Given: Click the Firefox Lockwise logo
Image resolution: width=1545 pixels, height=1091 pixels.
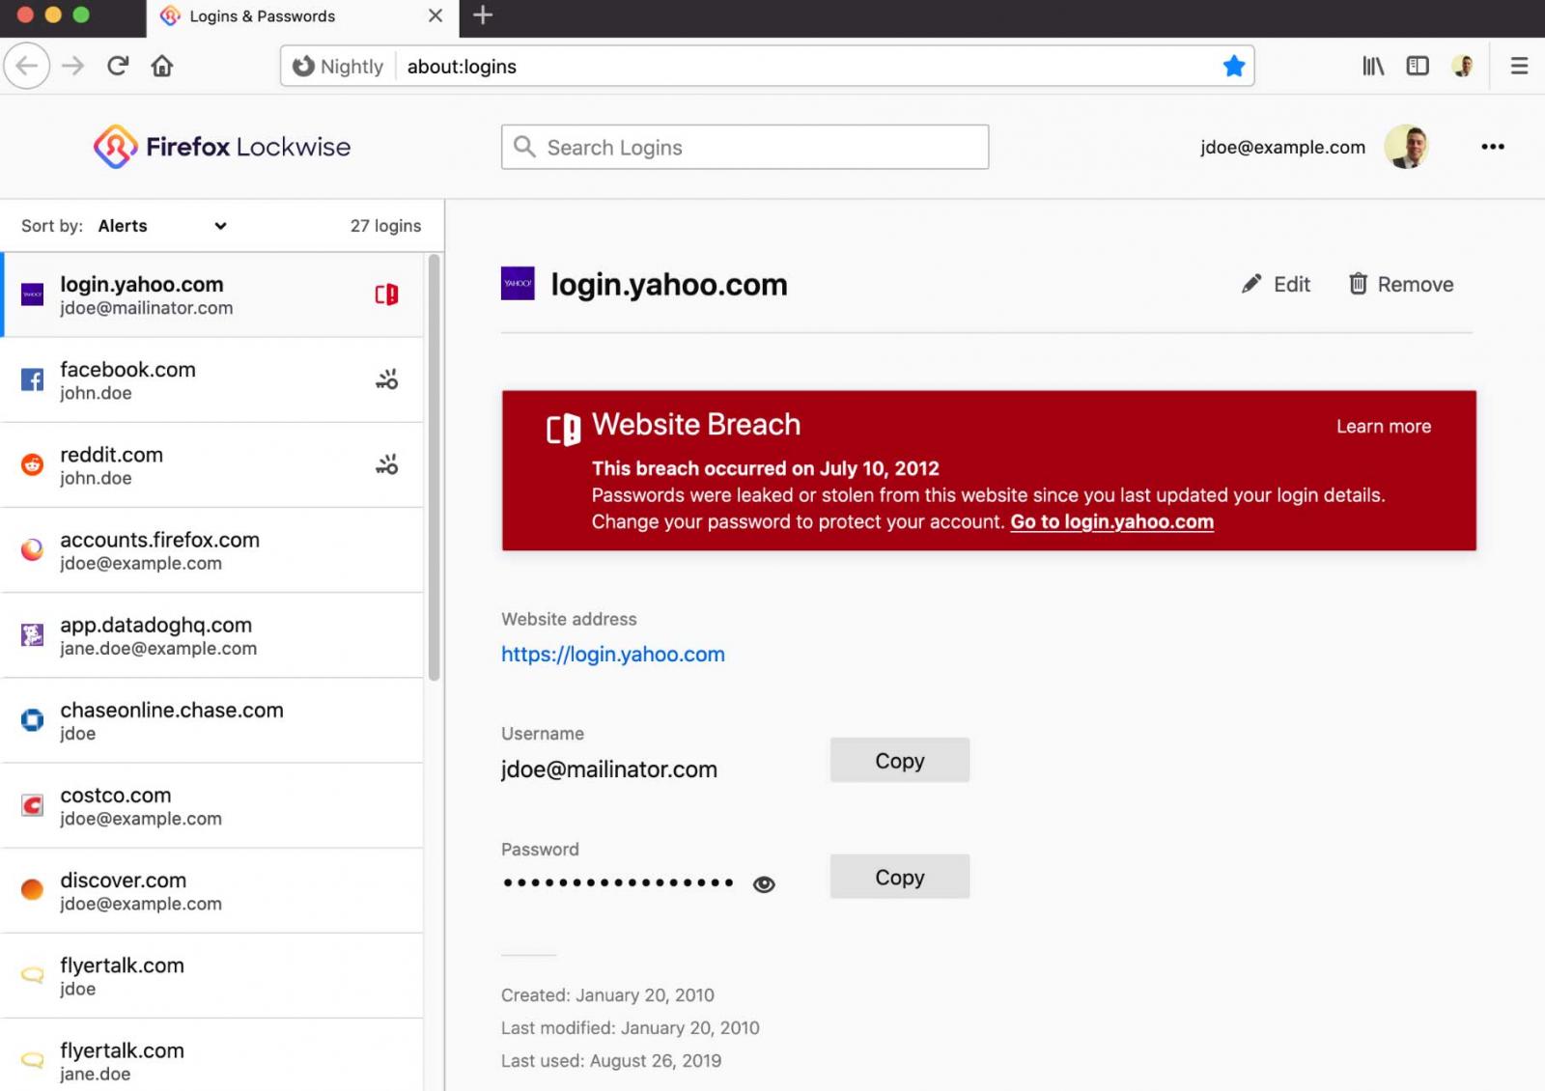Looking at the screenshot, I should [222, 147].
